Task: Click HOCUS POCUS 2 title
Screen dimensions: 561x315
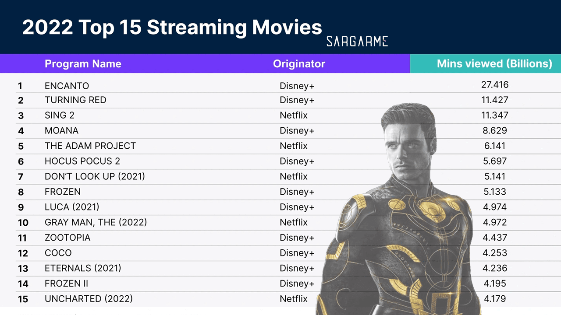Action: 82,161
